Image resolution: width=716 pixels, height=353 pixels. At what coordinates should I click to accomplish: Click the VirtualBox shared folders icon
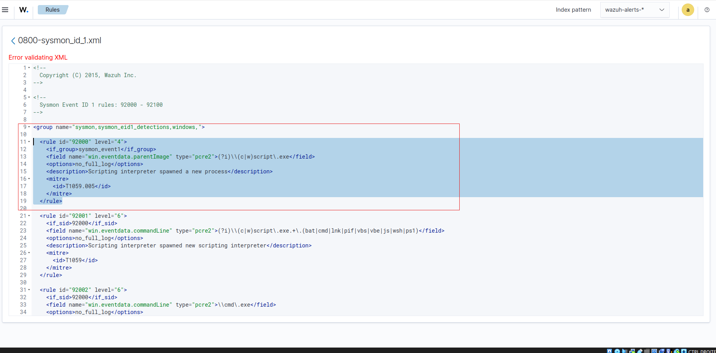point(647,351)
